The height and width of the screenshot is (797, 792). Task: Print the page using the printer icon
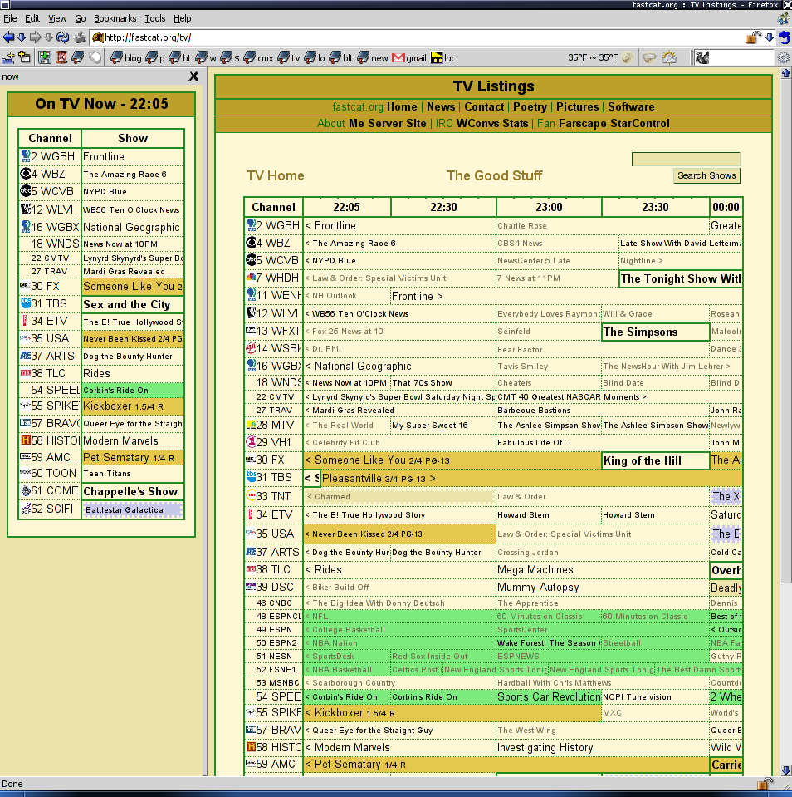click(x=80, y=37)
